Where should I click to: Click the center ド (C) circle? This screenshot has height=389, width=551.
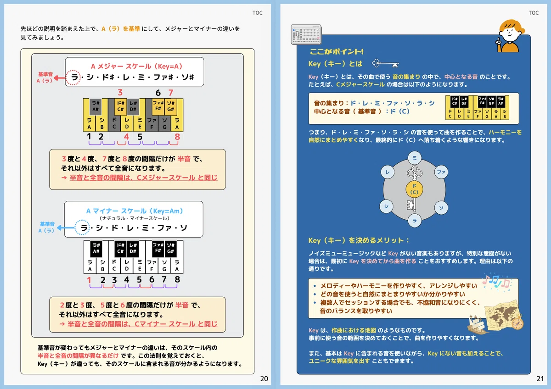point(414,189)
